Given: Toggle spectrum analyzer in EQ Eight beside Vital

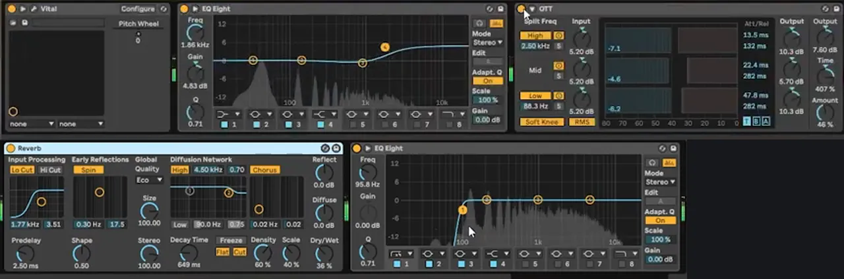Looking at the screenshot, I should [496, 24].
